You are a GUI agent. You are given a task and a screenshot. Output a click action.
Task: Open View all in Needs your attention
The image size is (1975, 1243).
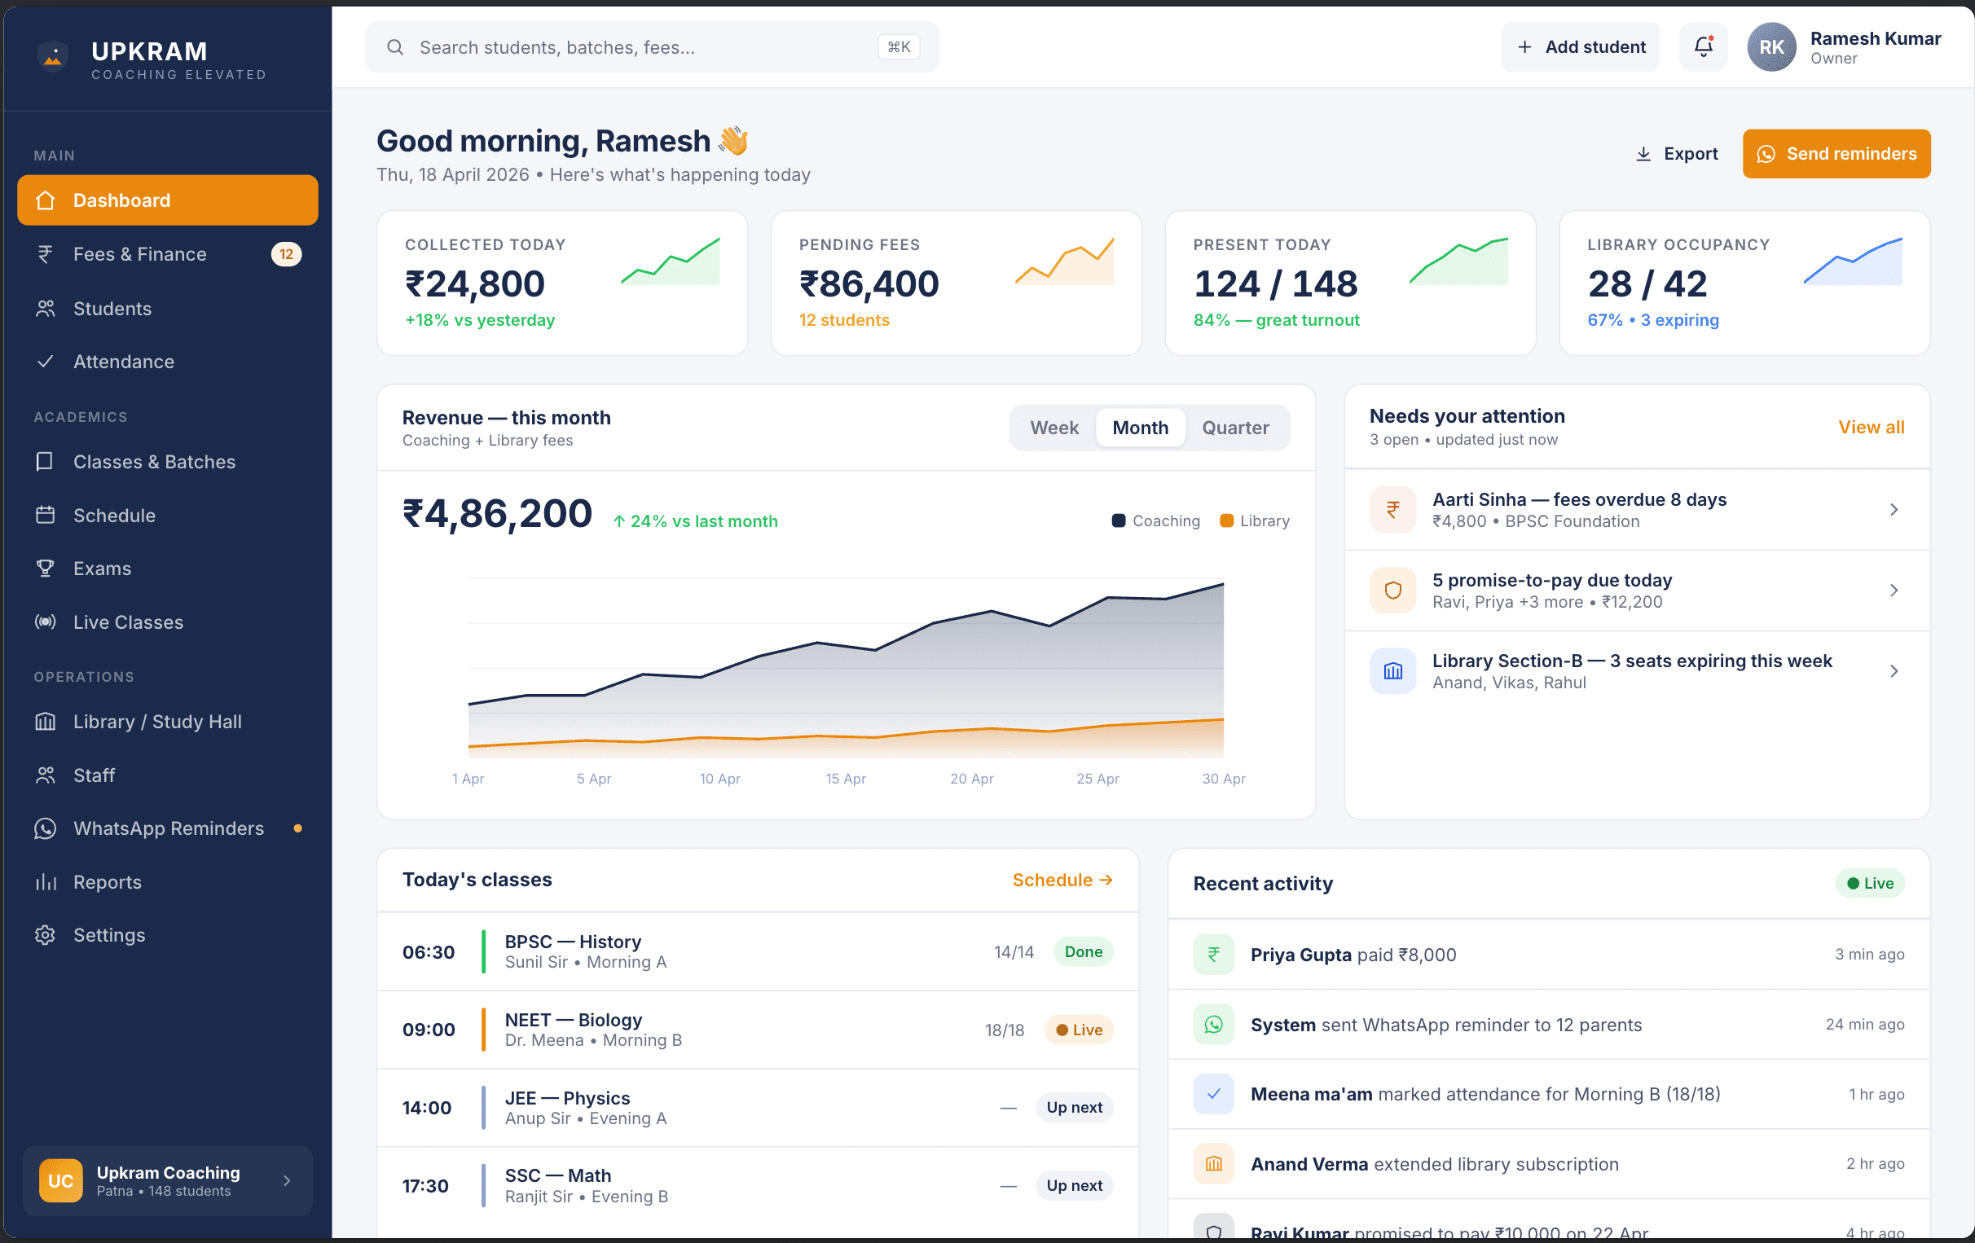pos(1871,426)
